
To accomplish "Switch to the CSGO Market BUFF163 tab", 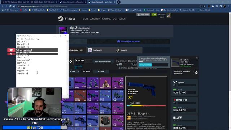I will pyautogui.click(x=44, y=2).
